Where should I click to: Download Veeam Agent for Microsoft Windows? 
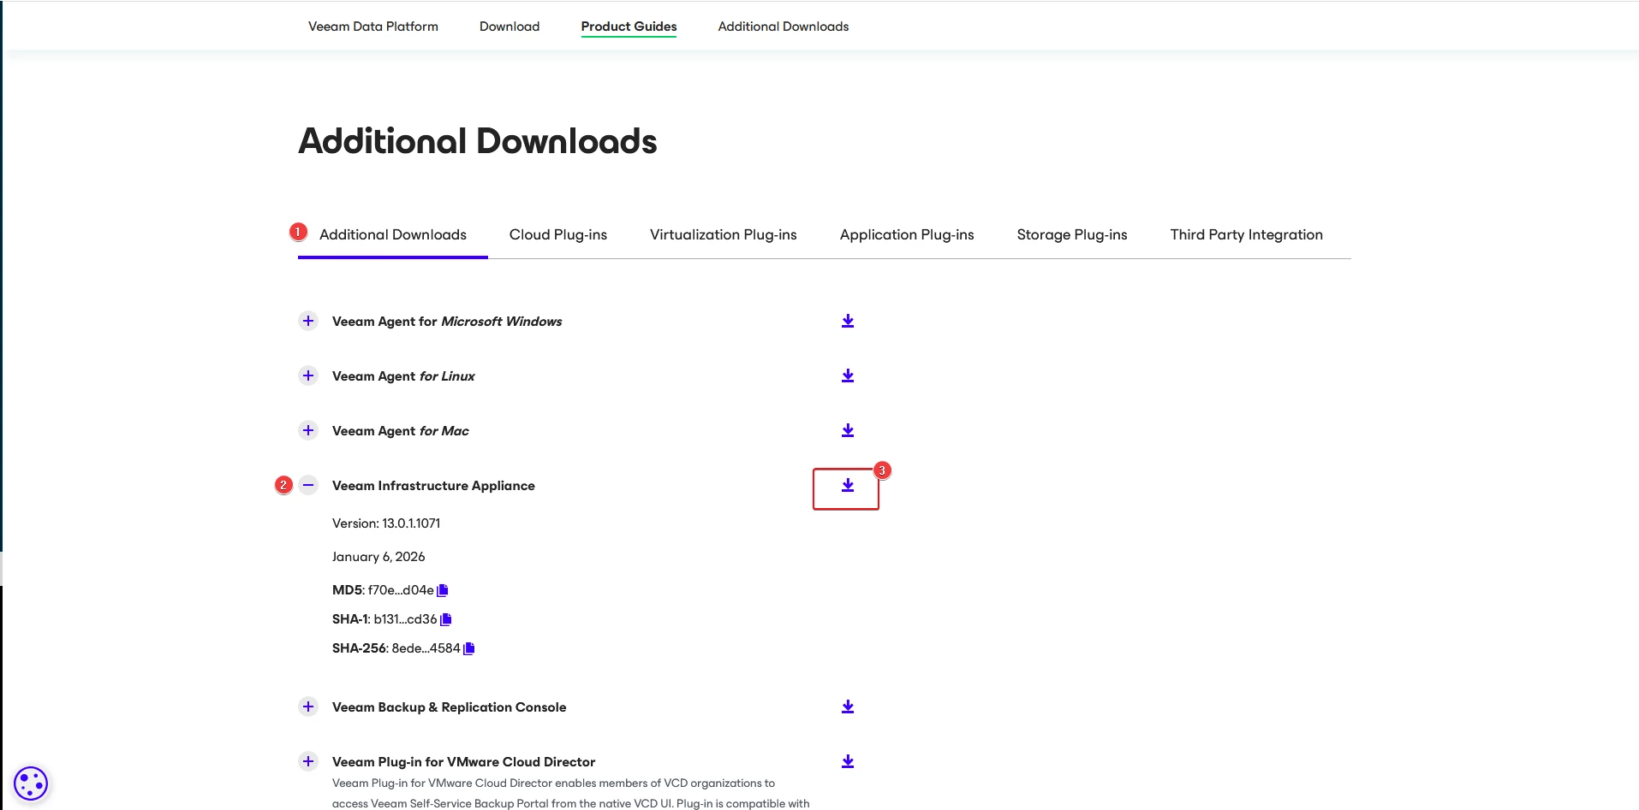pos(848,321)
